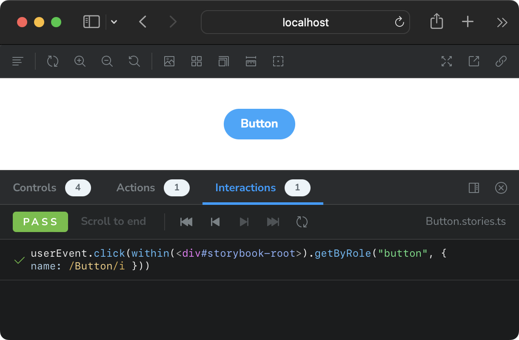Zoom out of the story canvas

[107, 61]
